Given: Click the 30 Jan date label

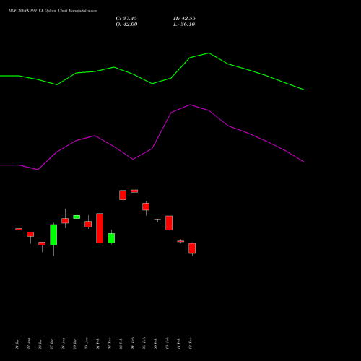Looking at the screenshot, I should point(86,344).
